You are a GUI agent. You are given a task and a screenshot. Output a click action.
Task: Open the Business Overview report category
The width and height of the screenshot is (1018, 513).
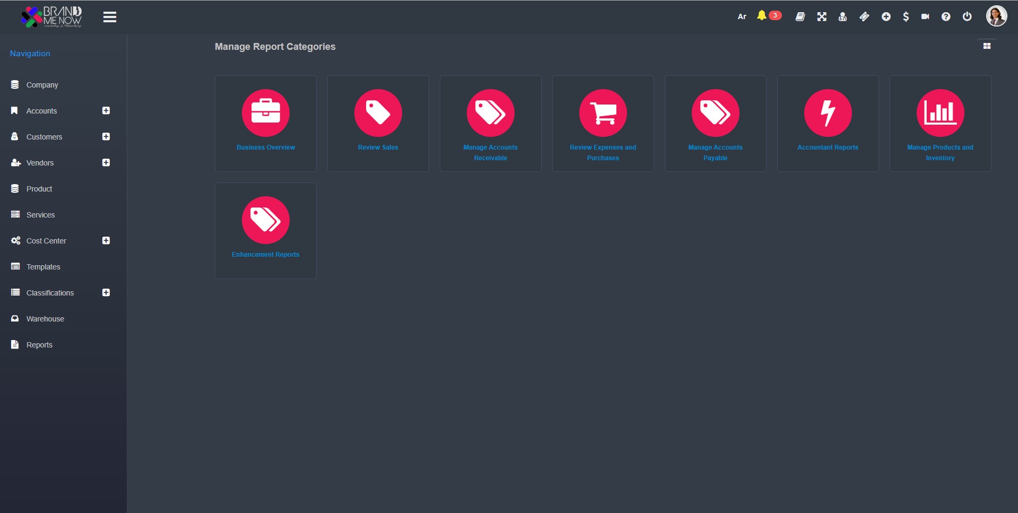pos(266,123)
